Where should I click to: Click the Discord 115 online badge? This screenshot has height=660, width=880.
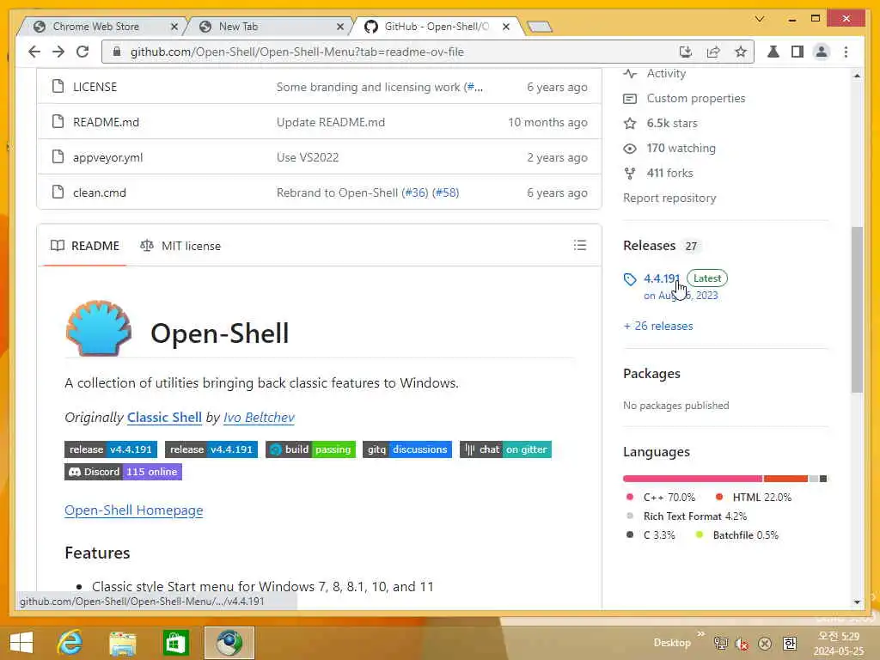(x=123, y=472)
